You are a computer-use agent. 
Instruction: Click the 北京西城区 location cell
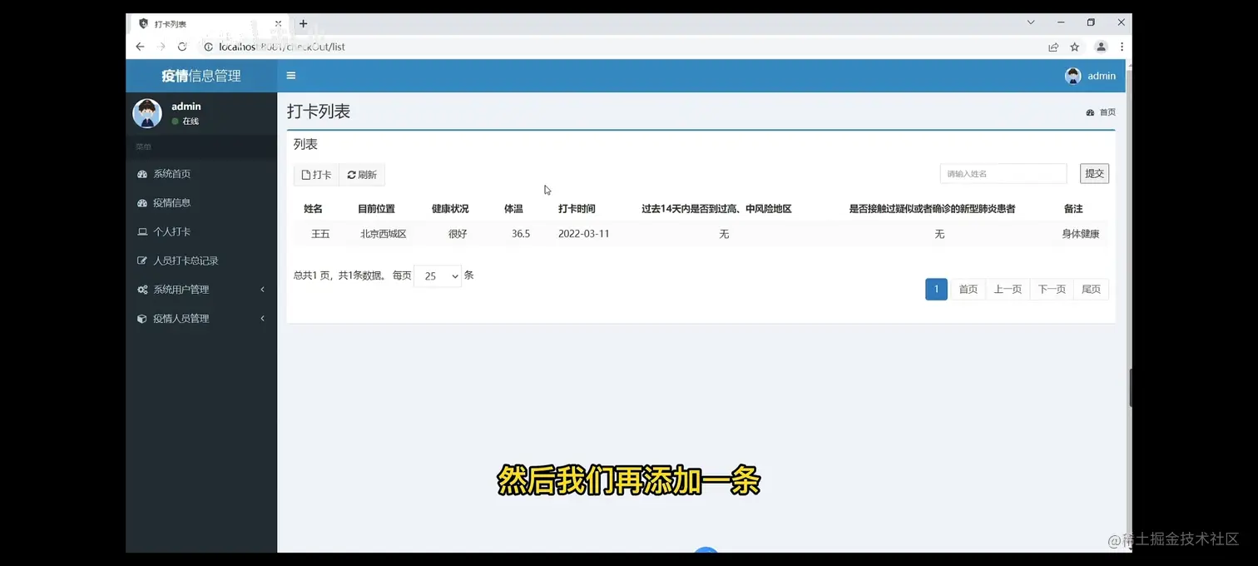pyautogui.click(x=384, y=234)
